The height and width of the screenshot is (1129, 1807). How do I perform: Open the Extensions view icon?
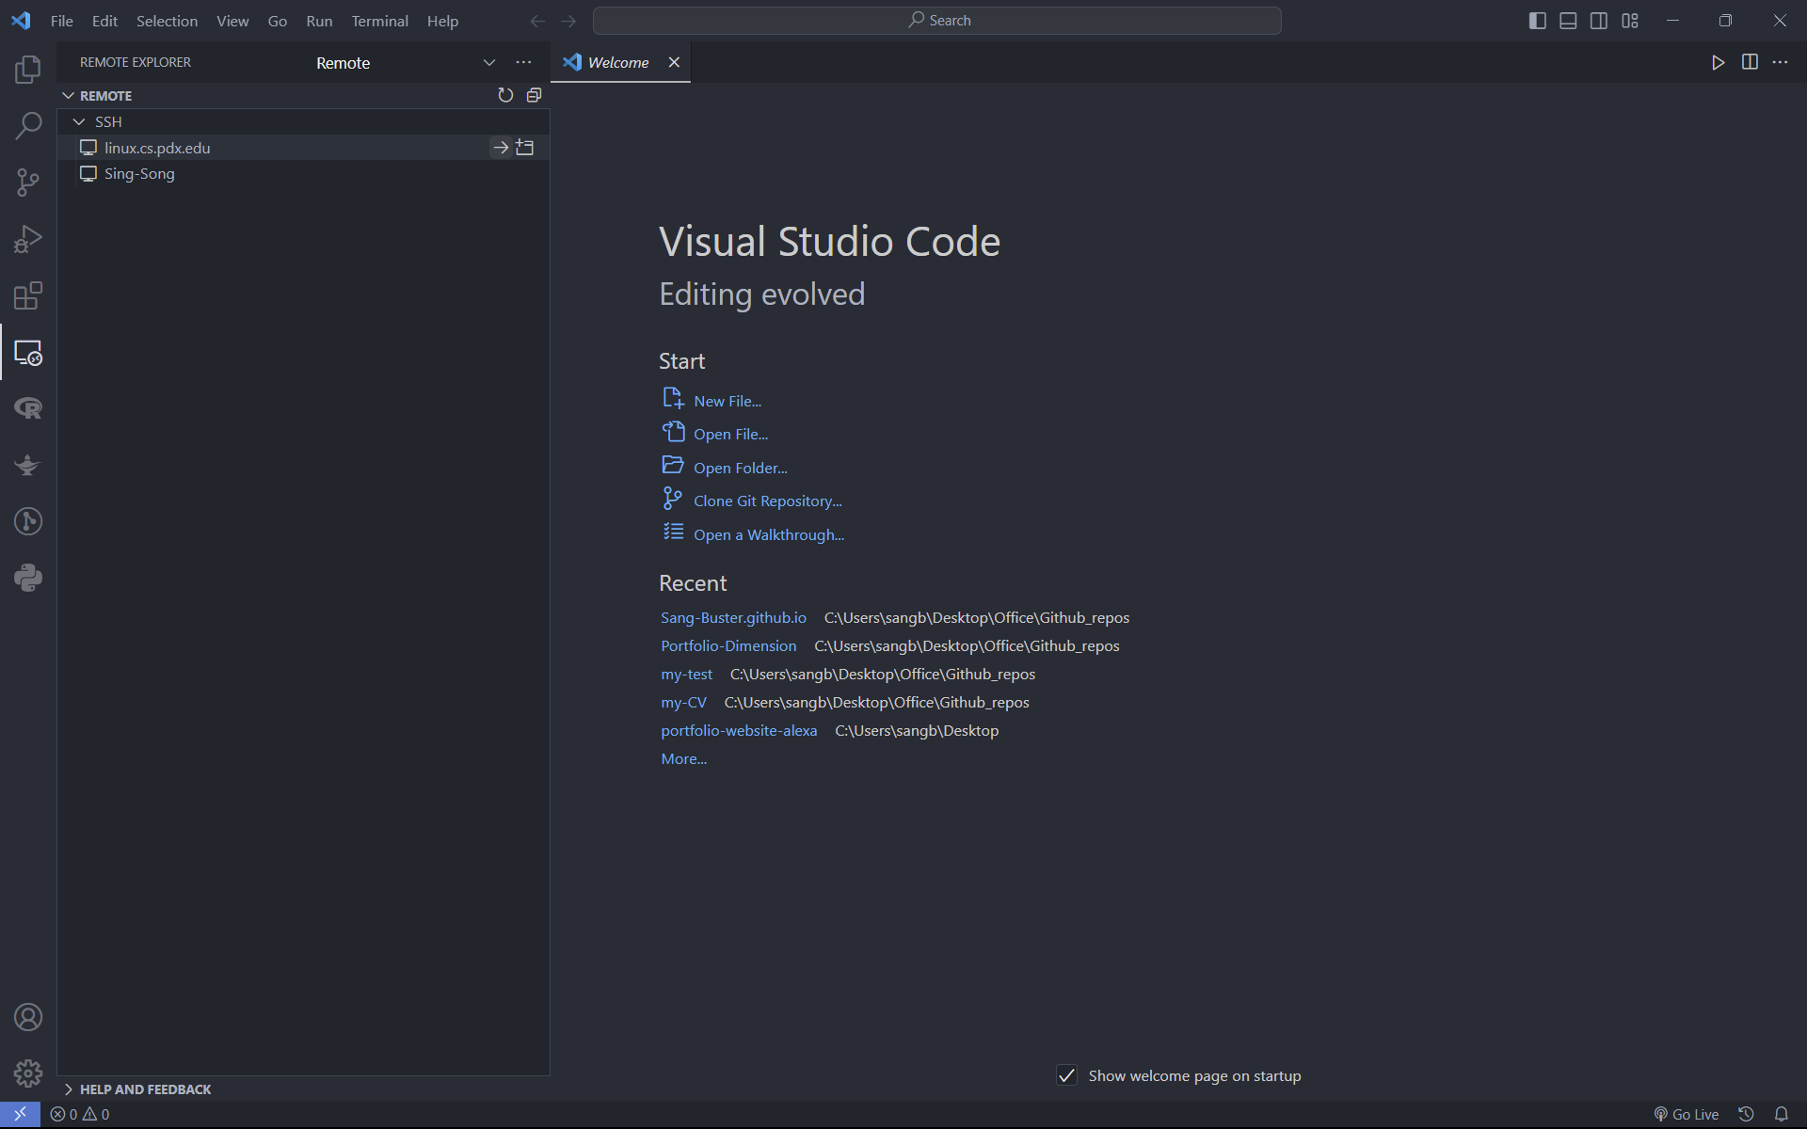point(28,296)
